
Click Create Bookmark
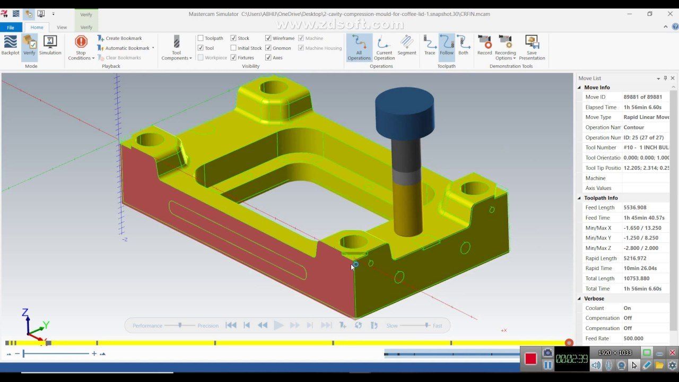pyautogui.click(x=120, y=38)
